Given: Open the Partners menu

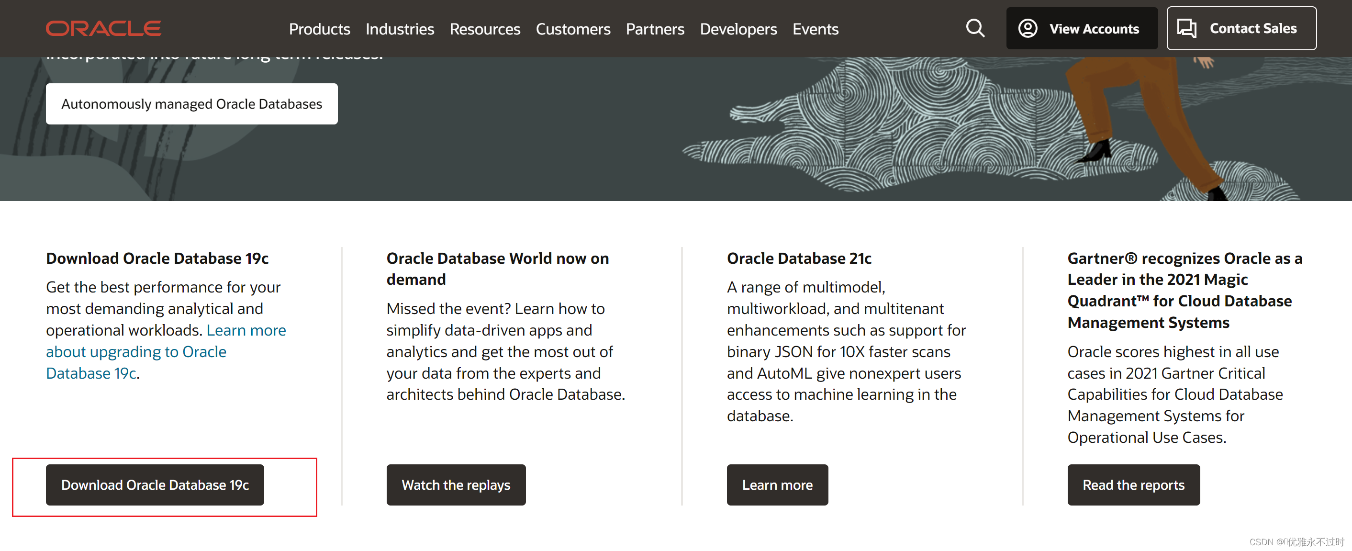Looking at the screenshot, I should click(655, 29).
